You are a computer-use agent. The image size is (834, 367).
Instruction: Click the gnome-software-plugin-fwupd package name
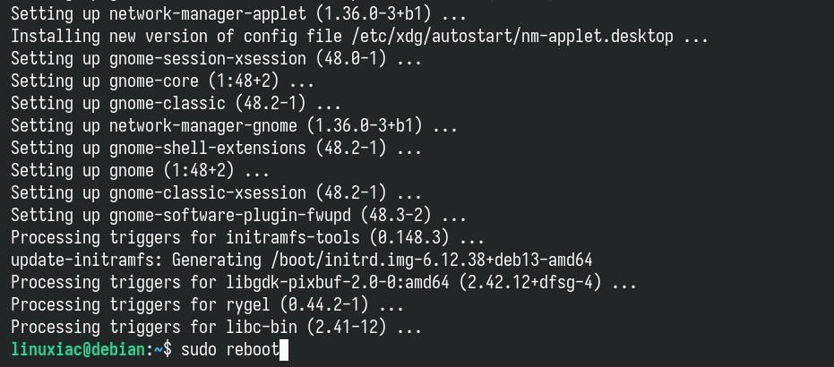point(229,215)
